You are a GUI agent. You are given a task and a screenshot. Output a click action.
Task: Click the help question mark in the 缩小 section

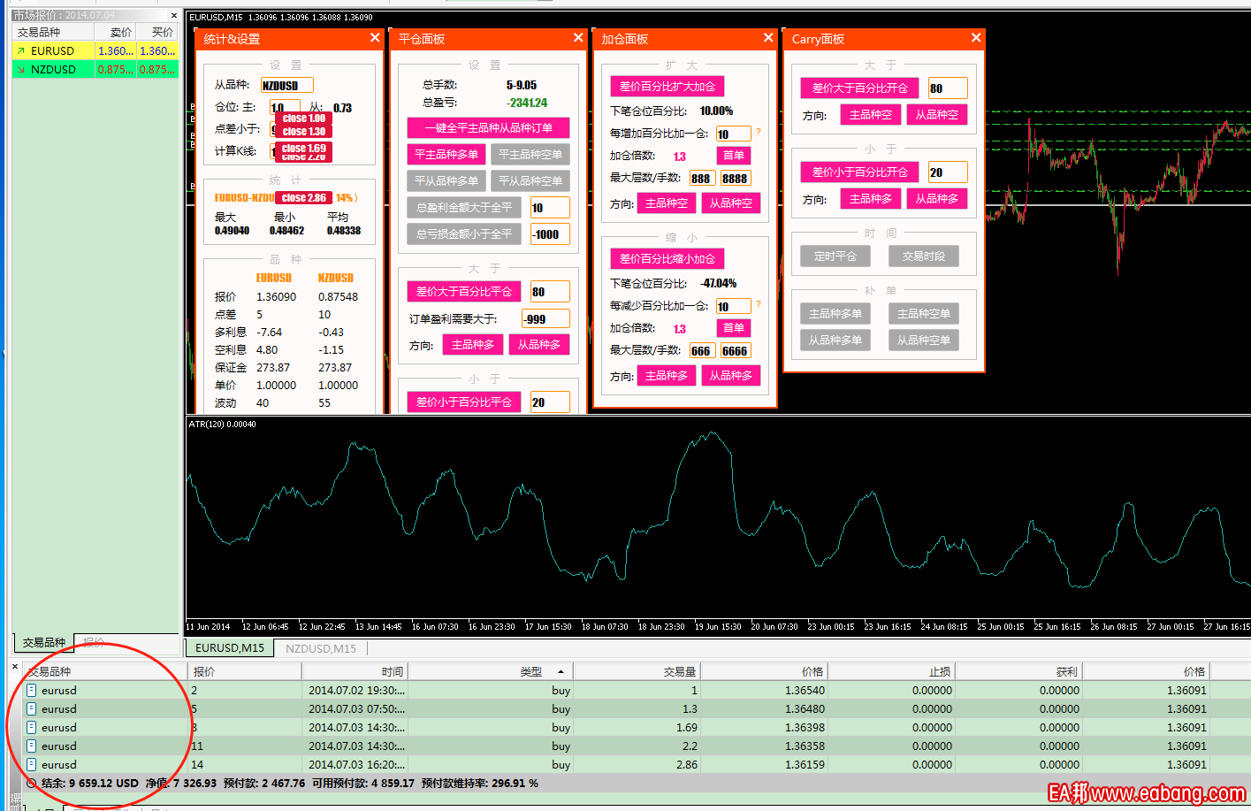[759, 304]
